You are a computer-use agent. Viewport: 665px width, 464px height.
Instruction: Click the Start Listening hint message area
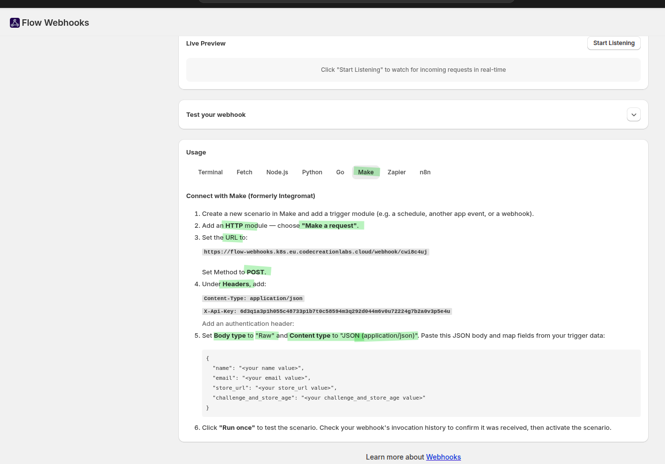coord(413,70)
